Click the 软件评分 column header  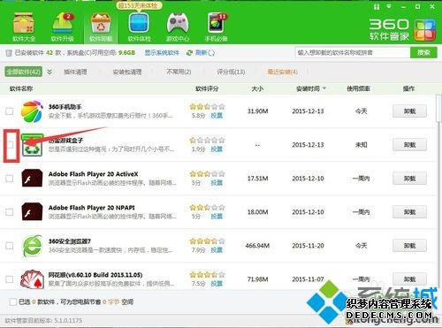(207, 88)
